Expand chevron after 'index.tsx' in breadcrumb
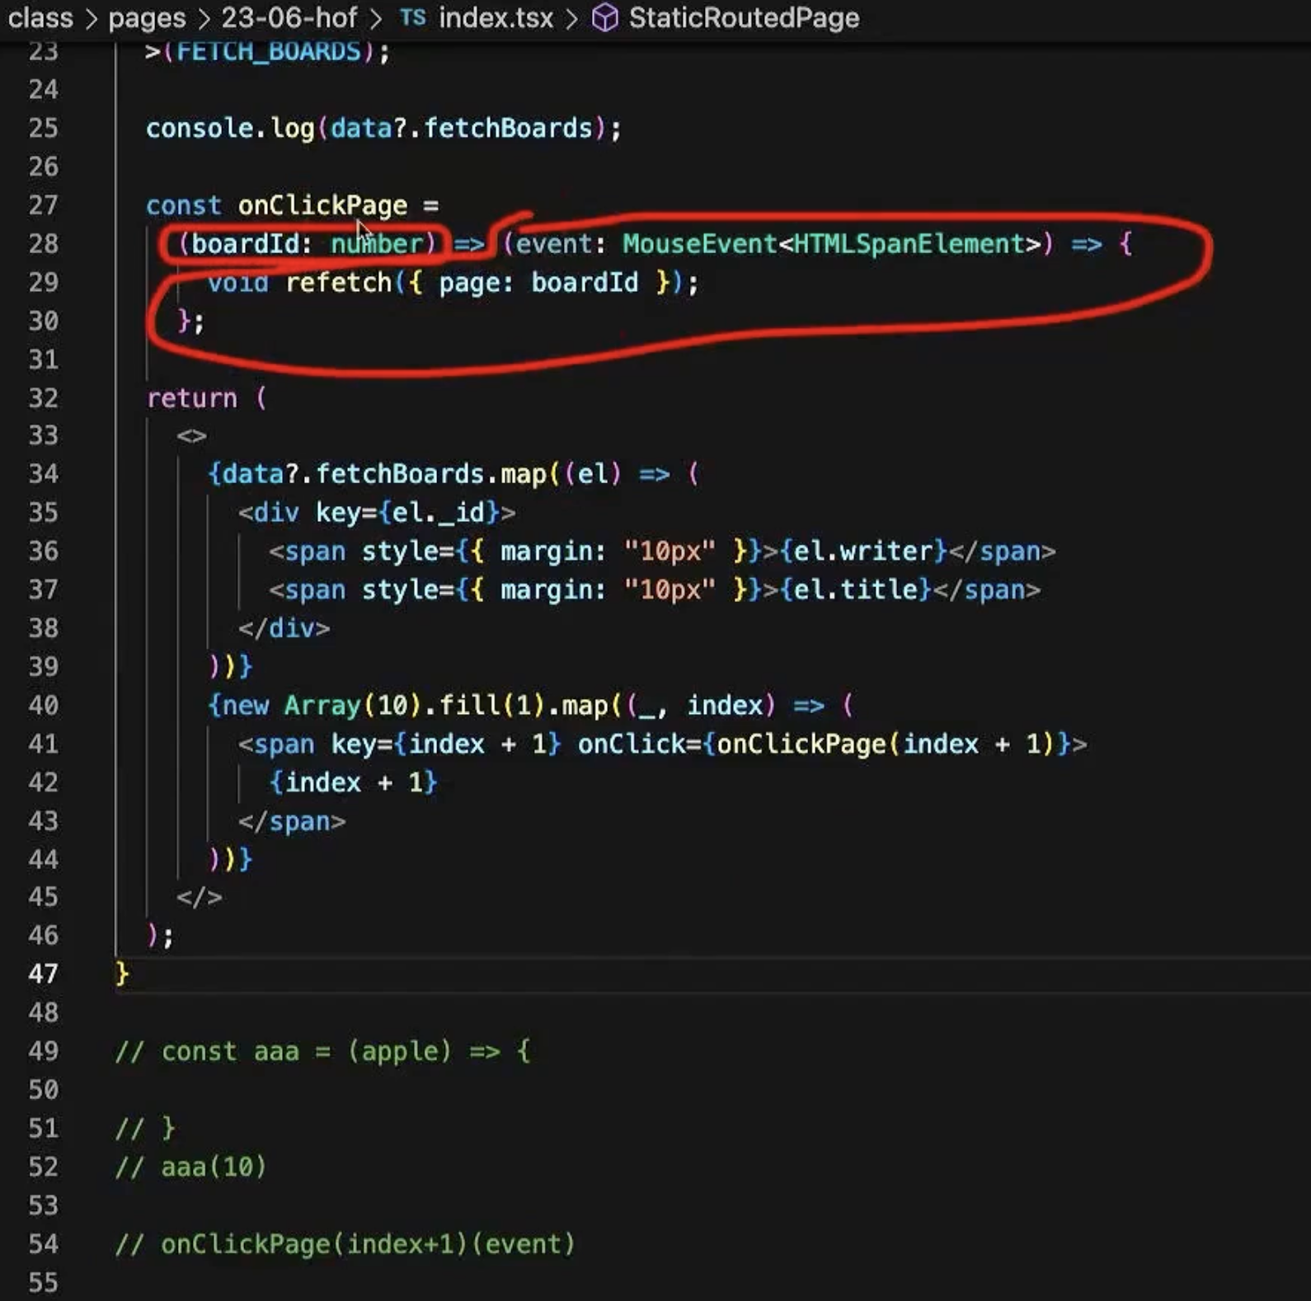The width and height of the screenshot is (1311, 1301). [x=571, y=17]
